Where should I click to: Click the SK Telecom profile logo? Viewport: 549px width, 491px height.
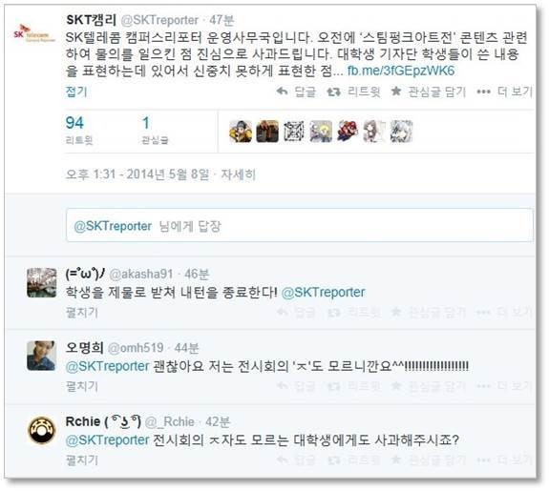point(34,34)
